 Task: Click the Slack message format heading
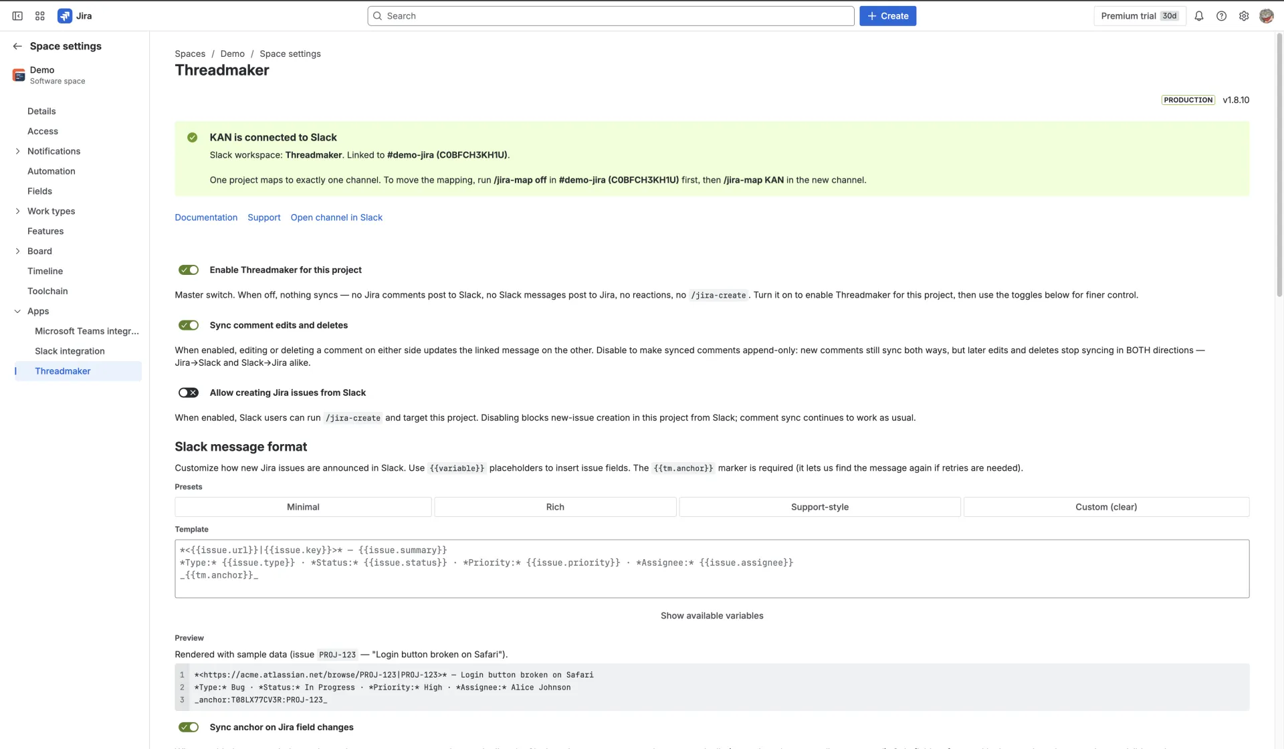(241, 447)
